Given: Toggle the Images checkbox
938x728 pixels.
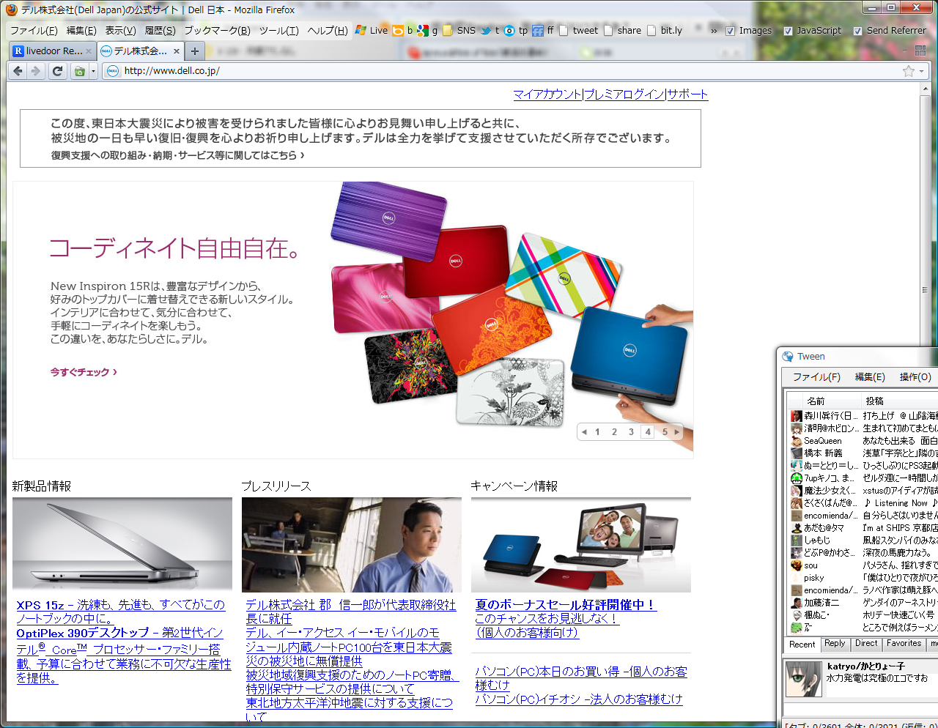Looking at the screenshot, I should click(730, 31).
